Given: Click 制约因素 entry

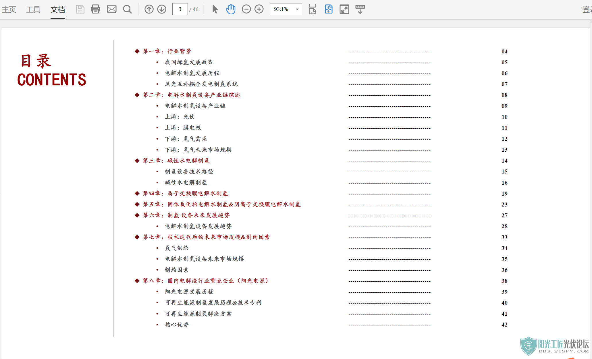Looking at the screenshot, I should [x=177, y=270].
